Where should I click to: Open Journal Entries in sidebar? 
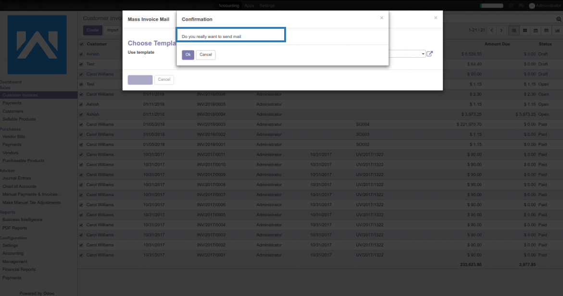tap(16, 178)
